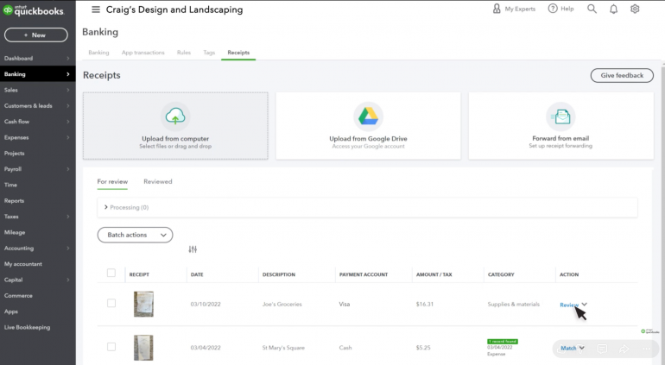665x365 pixels.
Task: Click Match link for St Mary's Square
Action: 568,348
